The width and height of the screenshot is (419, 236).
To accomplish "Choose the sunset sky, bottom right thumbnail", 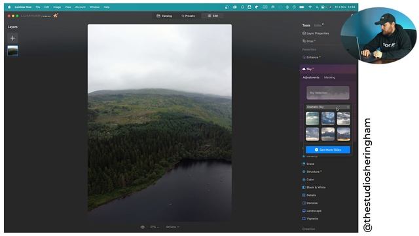I will 343,134.
